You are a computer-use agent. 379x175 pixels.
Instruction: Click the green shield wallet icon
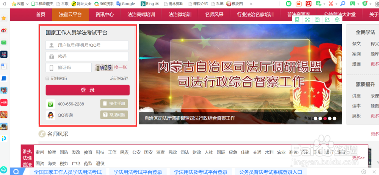[x=365, y=4]
